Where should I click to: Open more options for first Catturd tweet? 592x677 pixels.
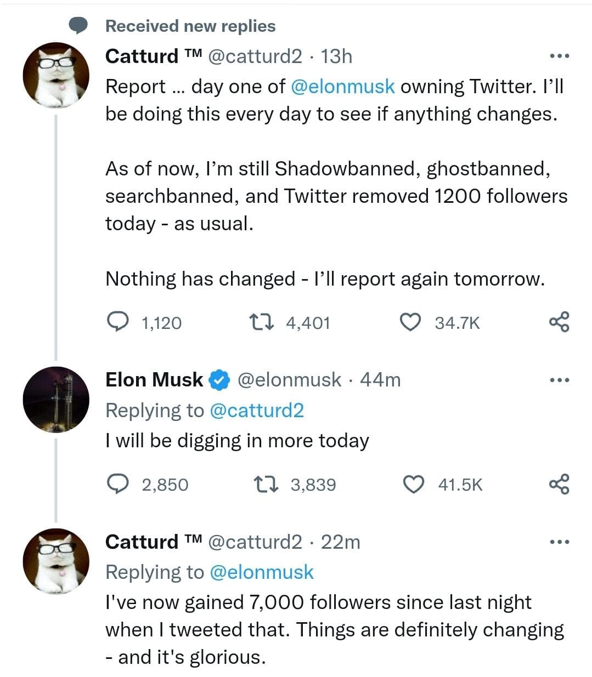tap(560, 56)
